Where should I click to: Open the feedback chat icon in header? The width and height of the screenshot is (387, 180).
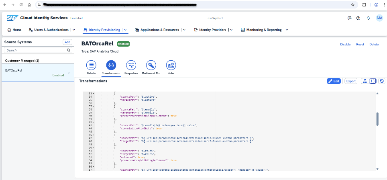350,18
